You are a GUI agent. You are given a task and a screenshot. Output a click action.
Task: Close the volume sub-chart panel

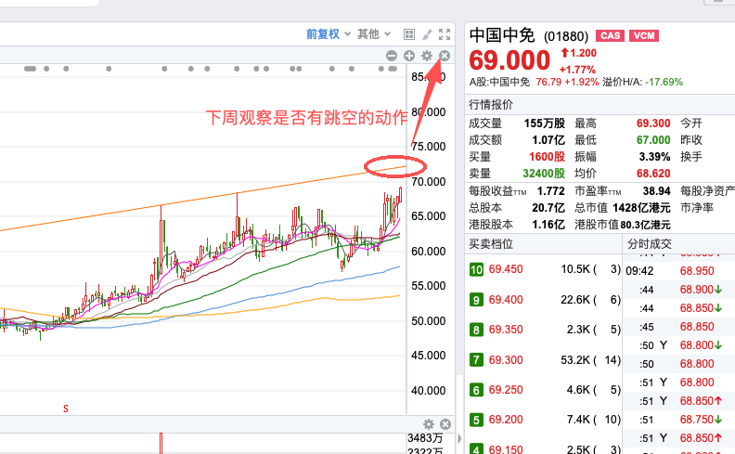445,424
